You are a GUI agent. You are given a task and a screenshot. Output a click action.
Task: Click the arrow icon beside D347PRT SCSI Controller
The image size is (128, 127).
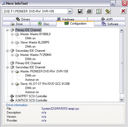click(x=12, y=96)
